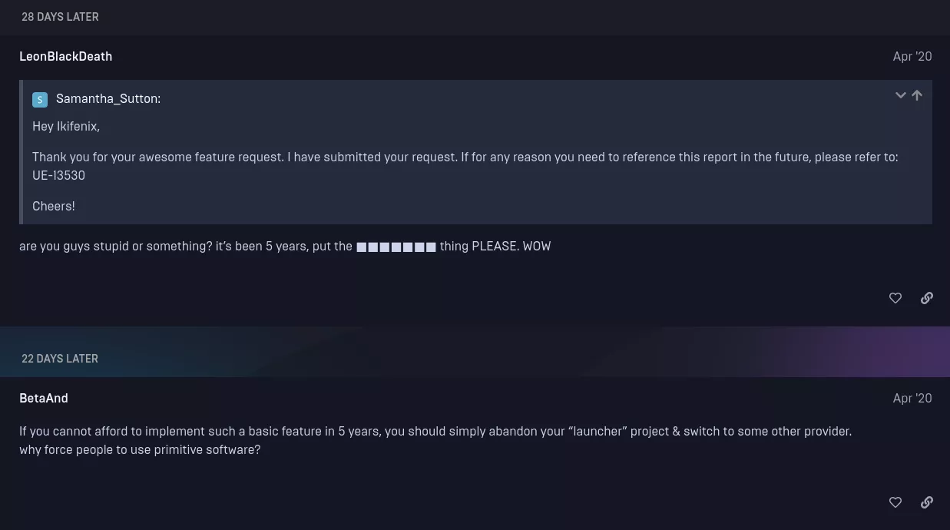Copy a link to LeonBlackDeath's post via chain icon

pyautogui.click(x=927, y=298)
